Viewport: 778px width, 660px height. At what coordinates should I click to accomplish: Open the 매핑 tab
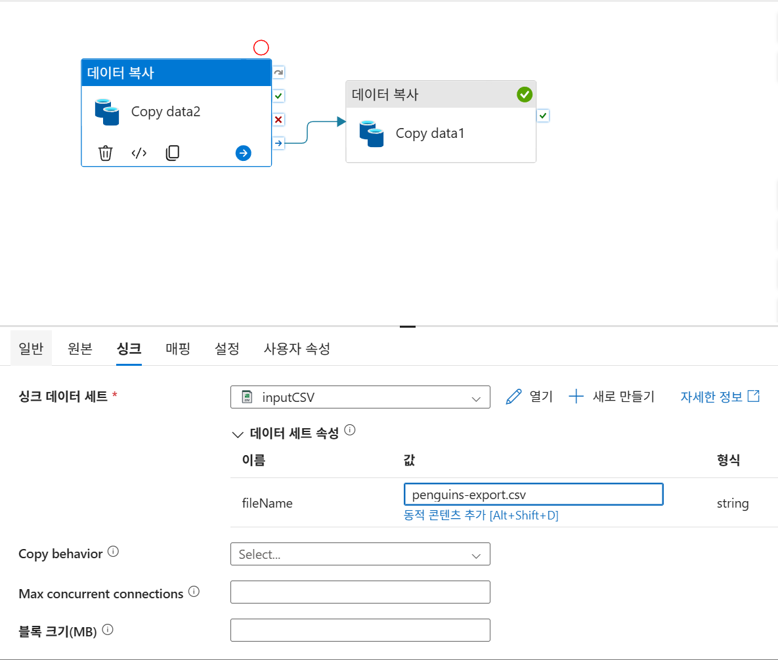[x=178, y=348]
